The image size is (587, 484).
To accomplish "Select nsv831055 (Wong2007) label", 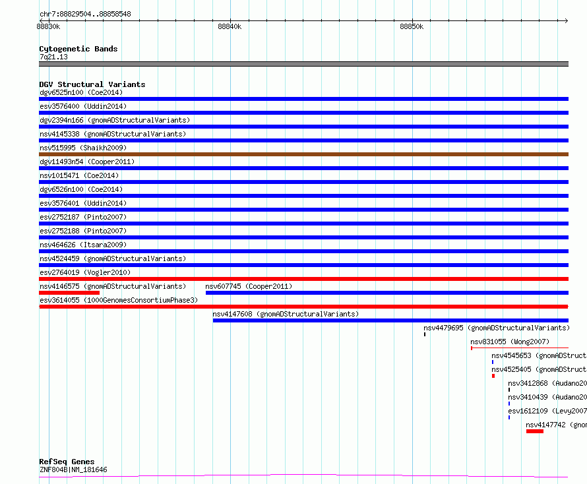I will [510, 342].
